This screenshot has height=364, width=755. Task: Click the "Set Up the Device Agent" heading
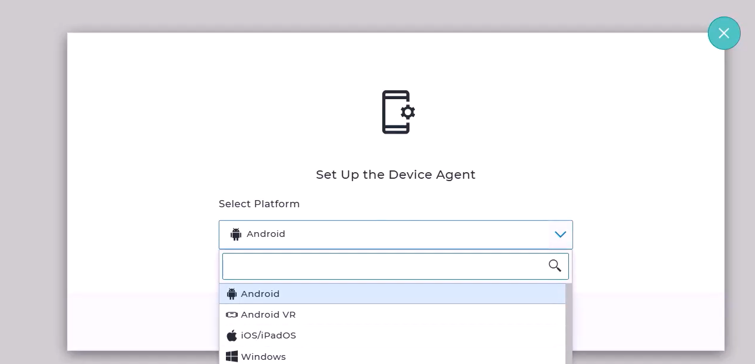(396, 175)
